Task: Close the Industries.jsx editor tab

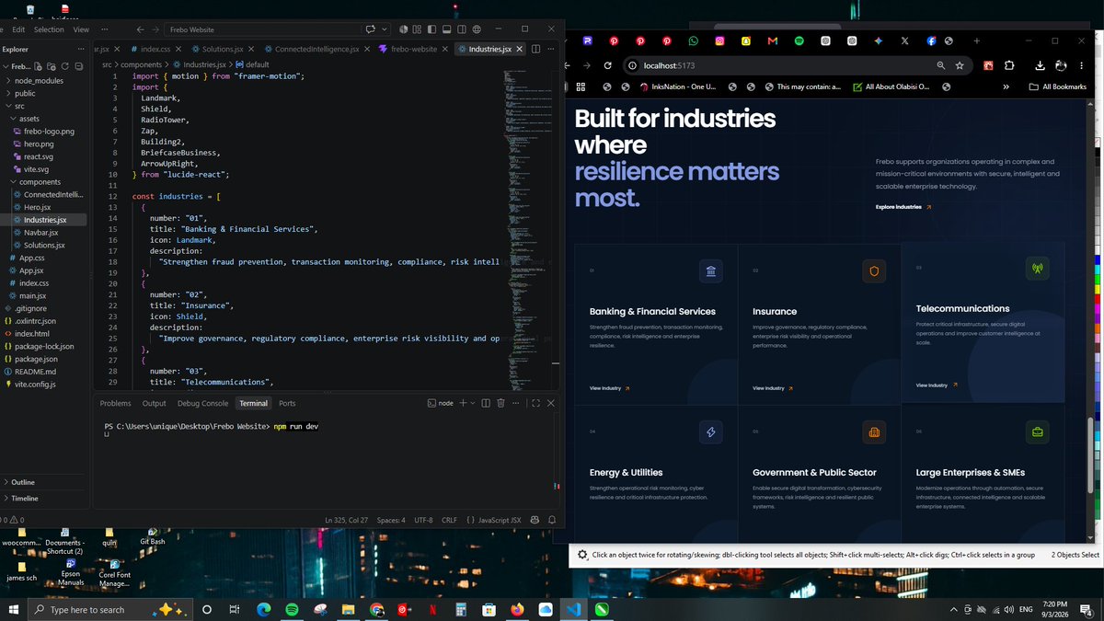Action: click(520, 49)
